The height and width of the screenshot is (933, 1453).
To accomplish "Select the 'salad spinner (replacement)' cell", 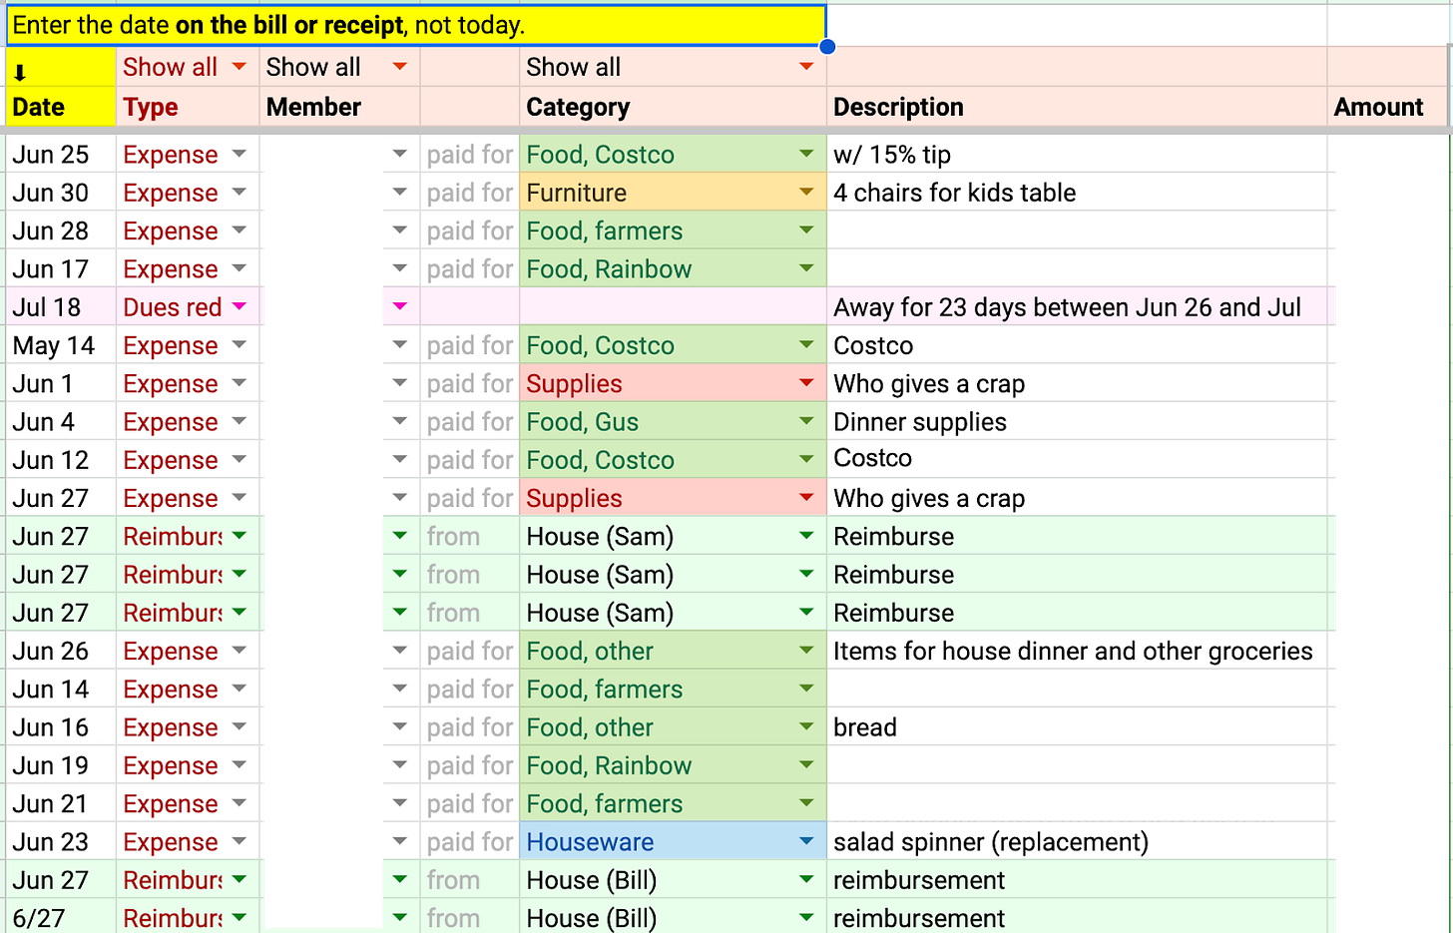I will pyautogui.click(x=1077, y=842).
